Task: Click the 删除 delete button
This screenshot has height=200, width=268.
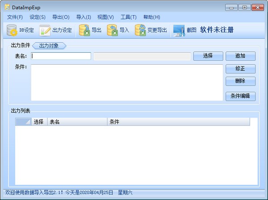Action: tap(240, 81)
